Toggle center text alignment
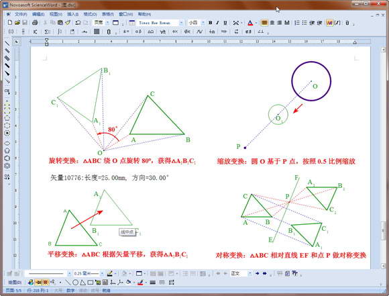This screenshot has width=389, height=296. point(272,23)
